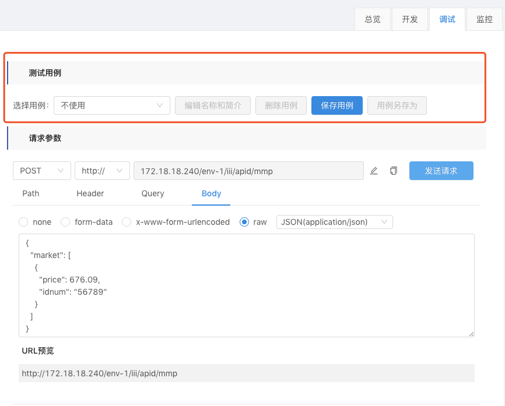Choose the form-data radio option
The height and width of the screenshot is (406, 505).
(65, 222)
